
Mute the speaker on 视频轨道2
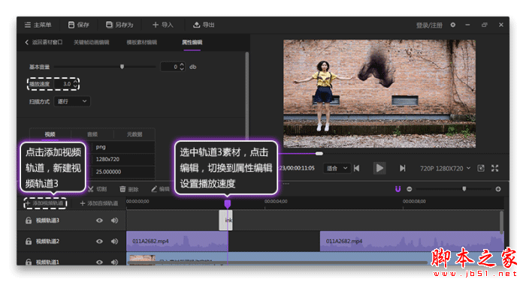[x=115, y=241]
